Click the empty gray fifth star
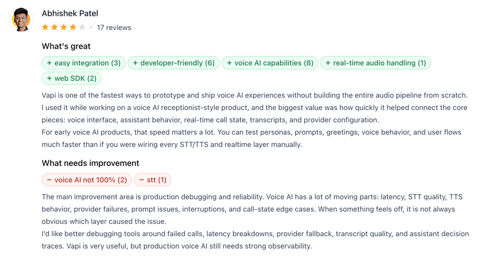The height and width of the screenshot is (259, 485). pos(82,27)
